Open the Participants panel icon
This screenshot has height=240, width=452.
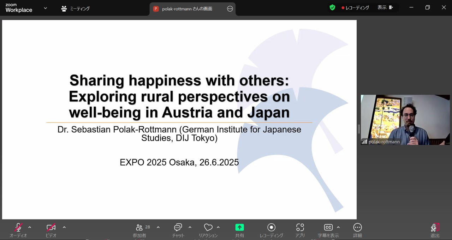click(x=139, y=228)
